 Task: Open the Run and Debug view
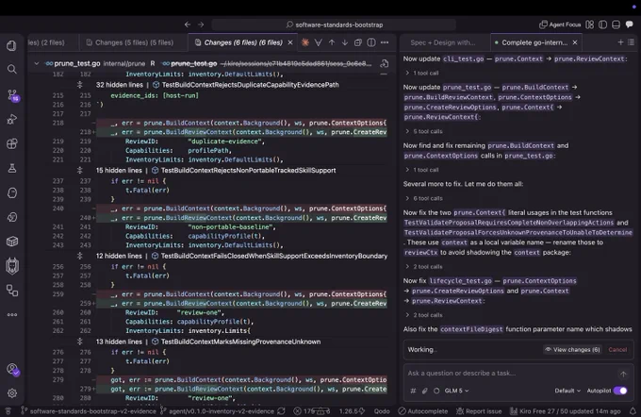tap(12, 120)
